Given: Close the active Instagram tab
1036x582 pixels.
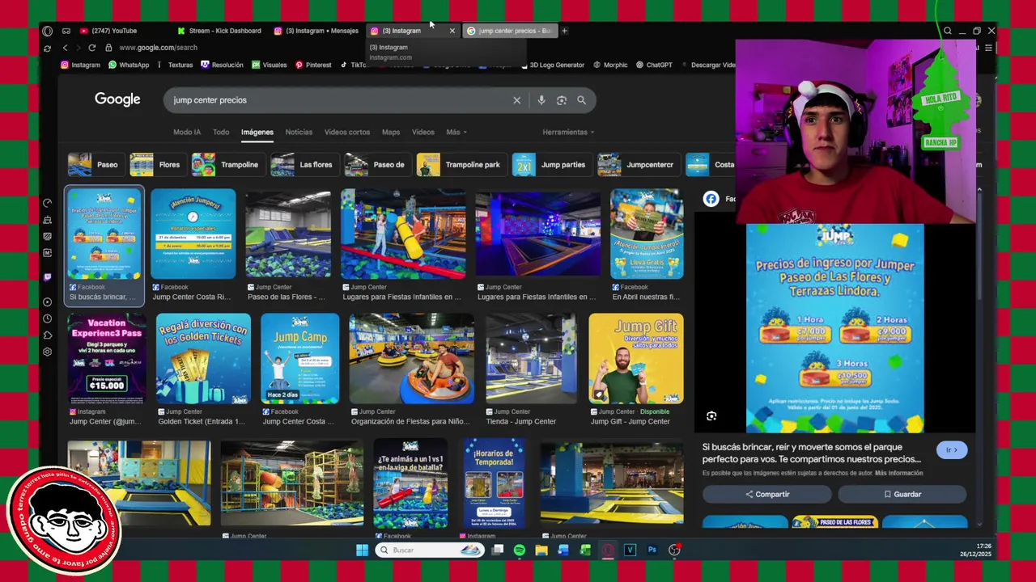Looking at the screenshot, I should [452, 31].
